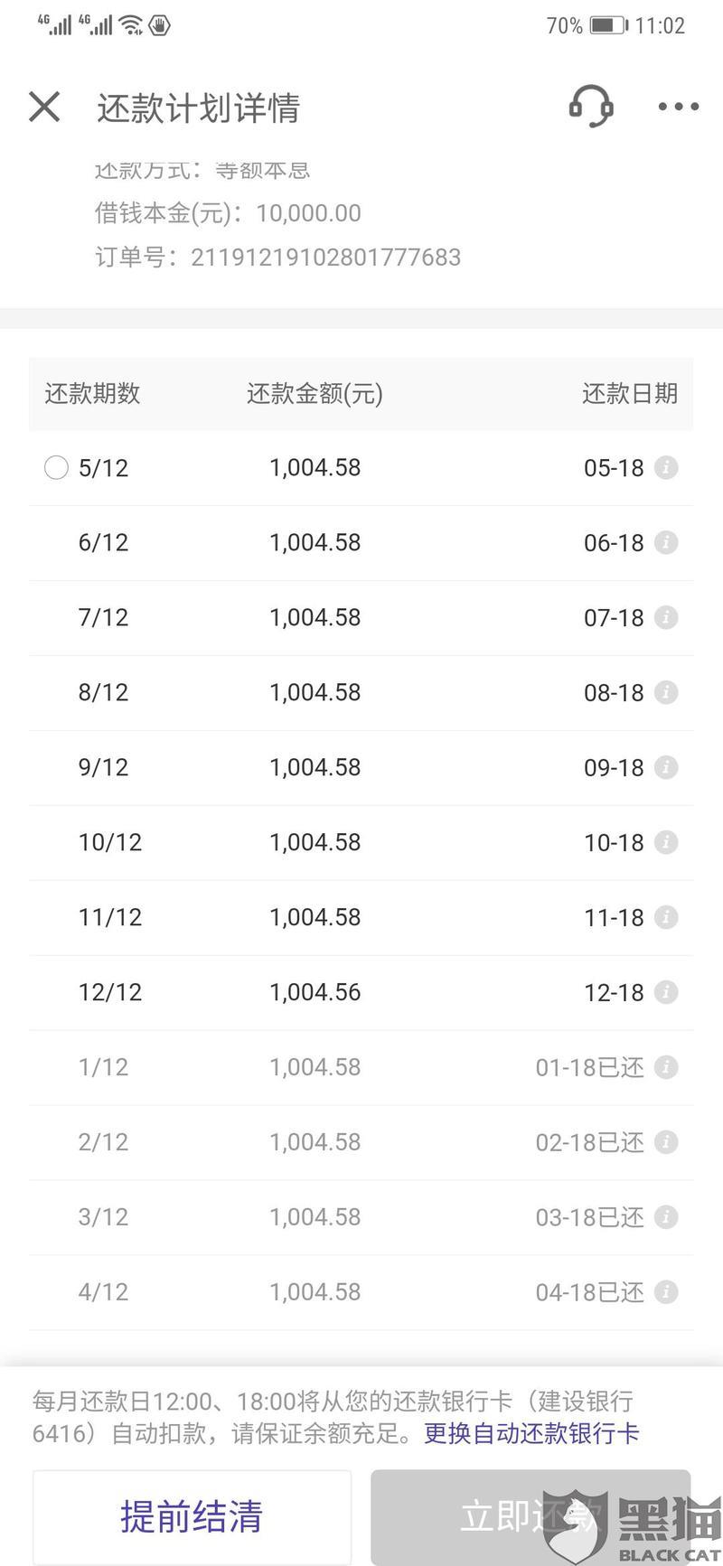Screen dimensions: 723x1566
Task: Tap the customer service headset icon
Action: click(x=591, y=107)
